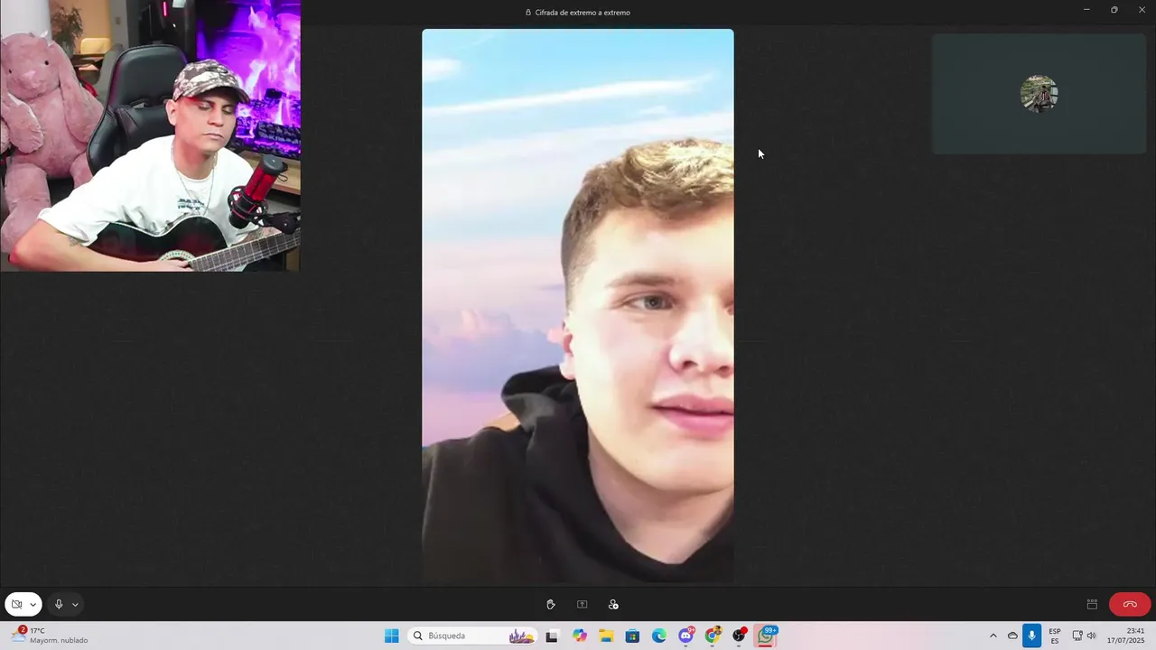The width and height of the screenshot is (1156, 650).
Task: Mute the call microphone
Action: pyautogui.click(x=59, y=604)
